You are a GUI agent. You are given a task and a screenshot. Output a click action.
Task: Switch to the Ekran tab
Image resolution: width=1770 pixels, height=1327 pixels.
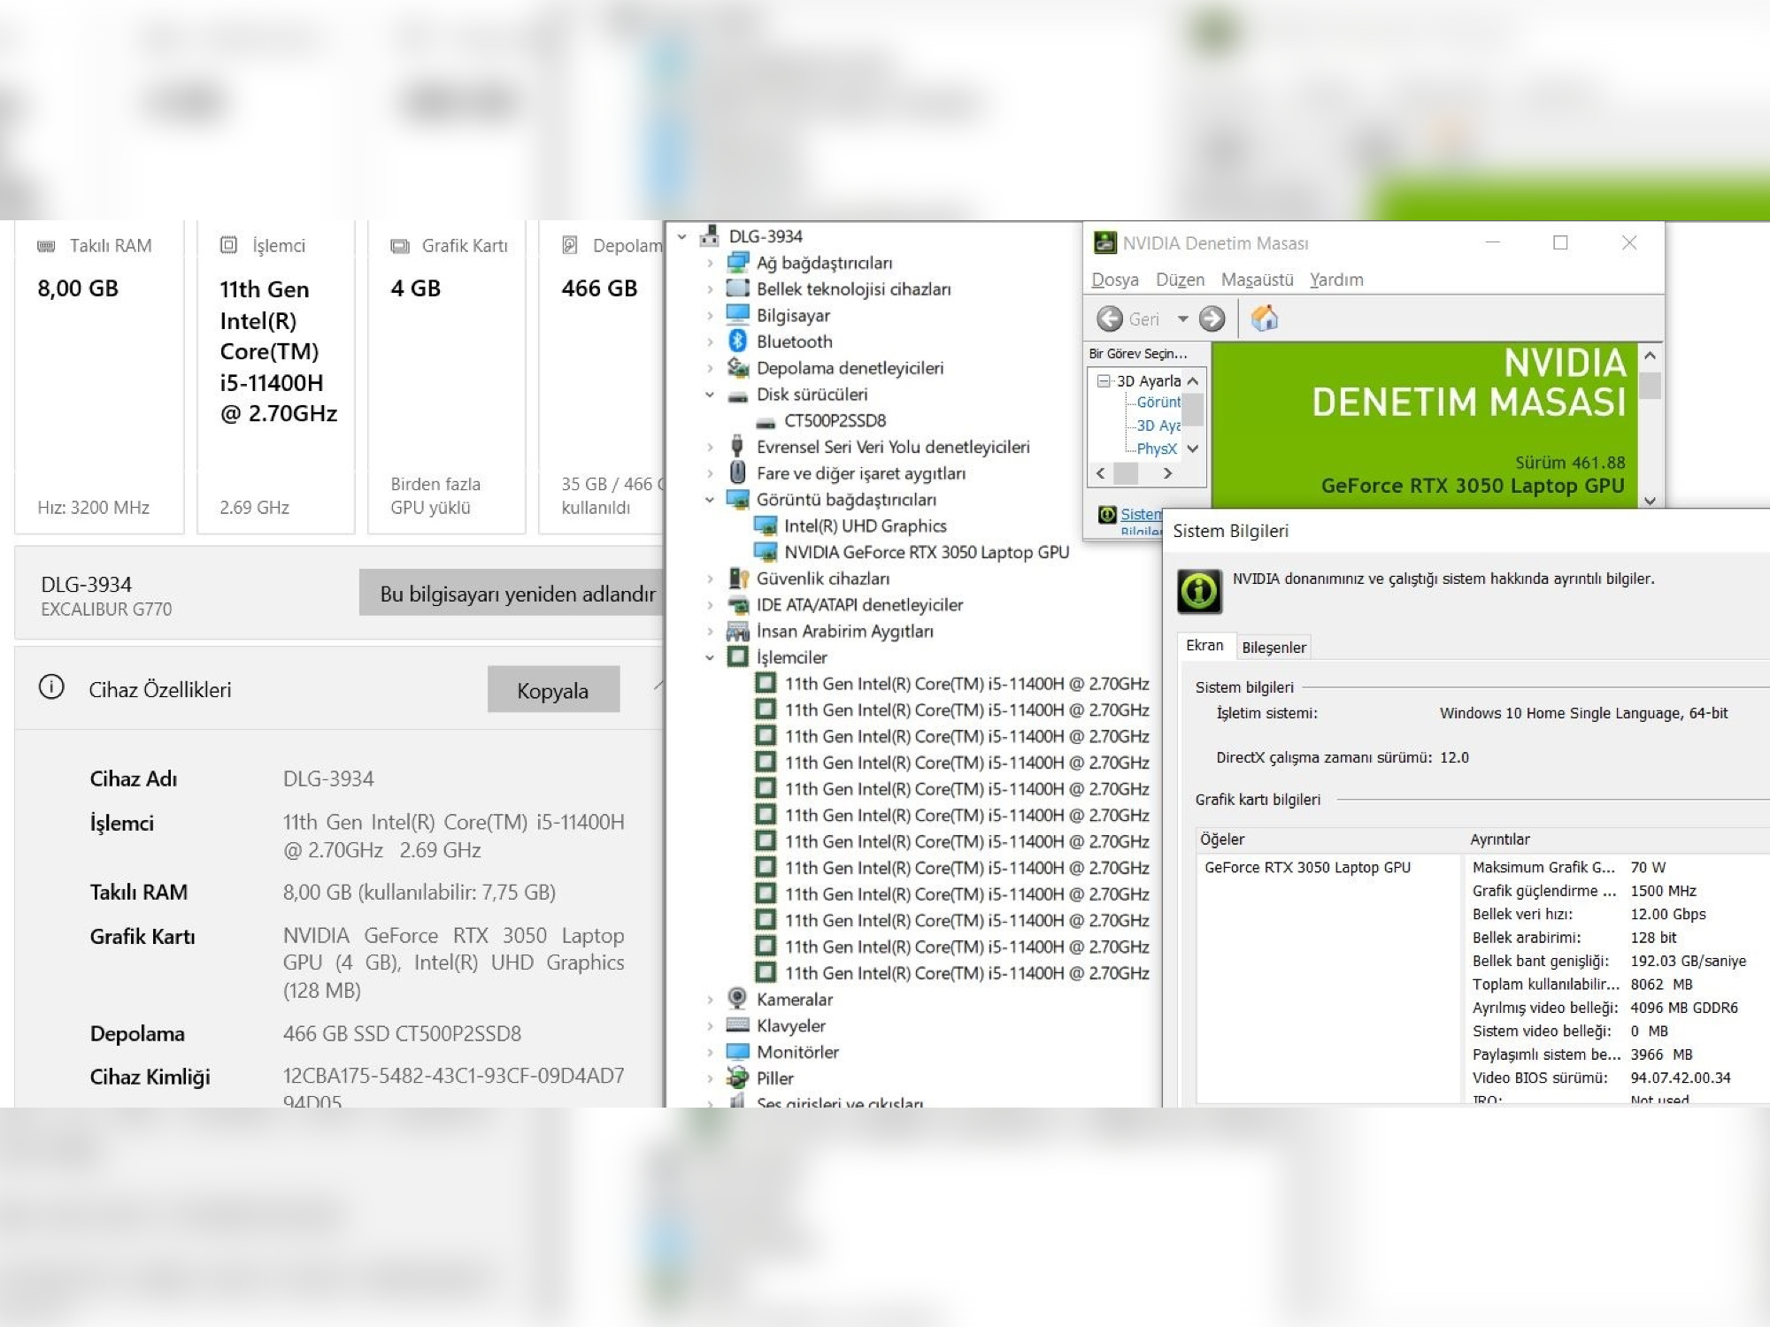click(1204, 646)
